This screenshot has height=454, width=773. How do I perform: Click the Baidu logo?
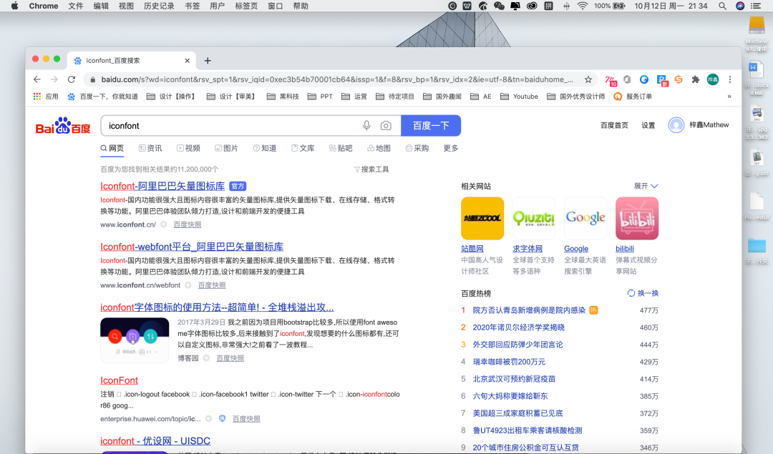click(63, 126)
